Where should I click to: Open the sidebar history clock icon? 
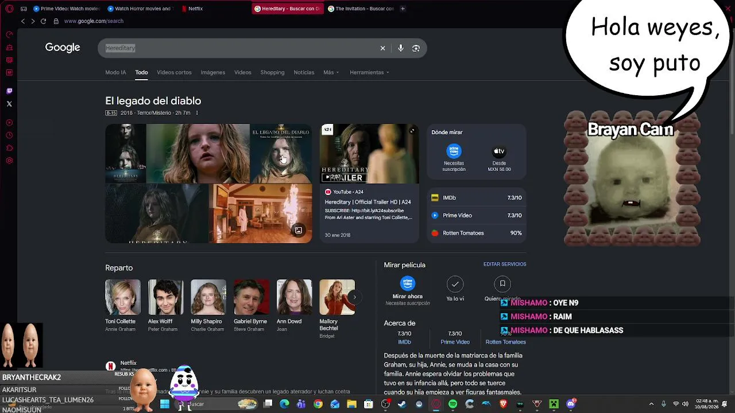[x=9, y=135]
